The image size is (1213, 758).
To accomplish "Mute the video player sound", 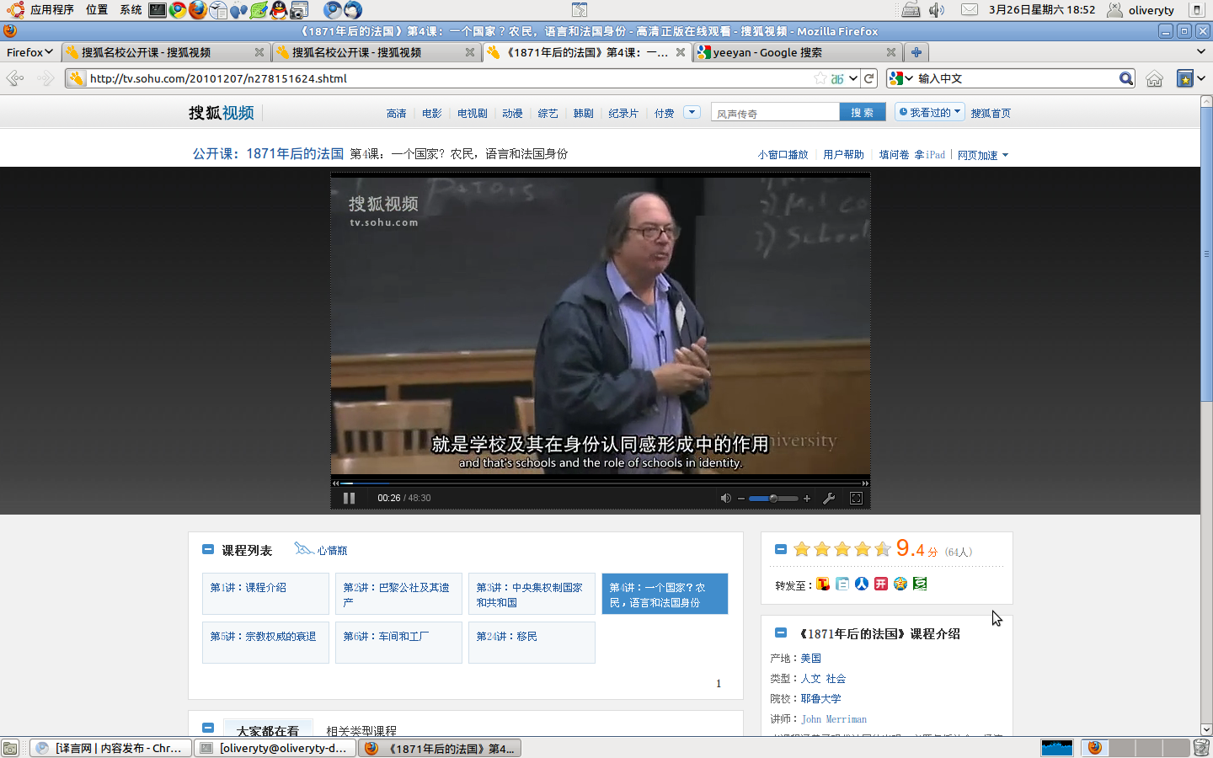I will coord(725,498).
